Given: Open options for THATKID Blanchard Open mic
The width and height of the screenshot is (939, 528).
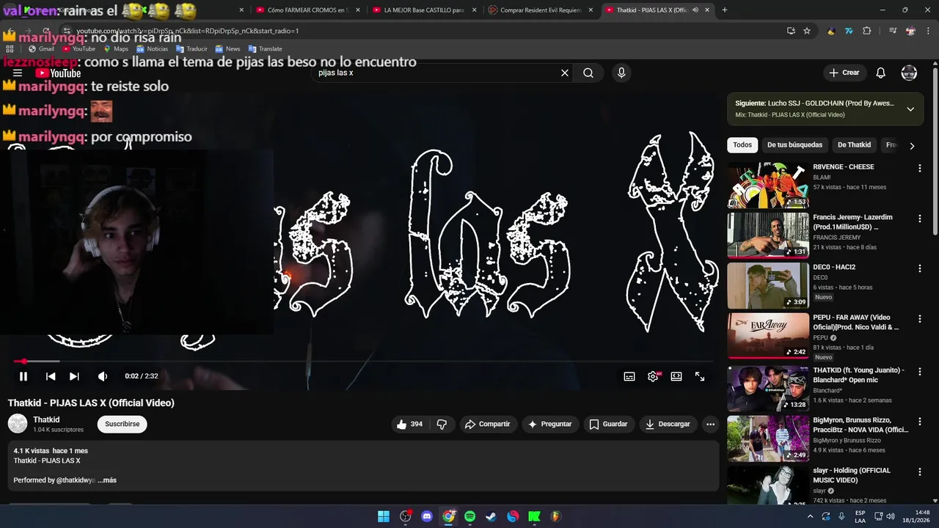Looking at the screenshot, I should tap(919, 371).
